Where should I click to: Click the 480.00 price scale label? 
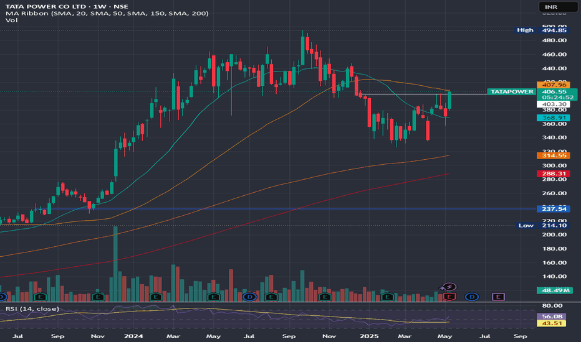pos(554,40)
